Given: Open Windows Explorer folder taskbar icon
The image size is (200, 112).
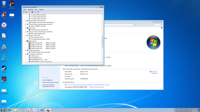Looking at the screenshot, I should (16, 110).
